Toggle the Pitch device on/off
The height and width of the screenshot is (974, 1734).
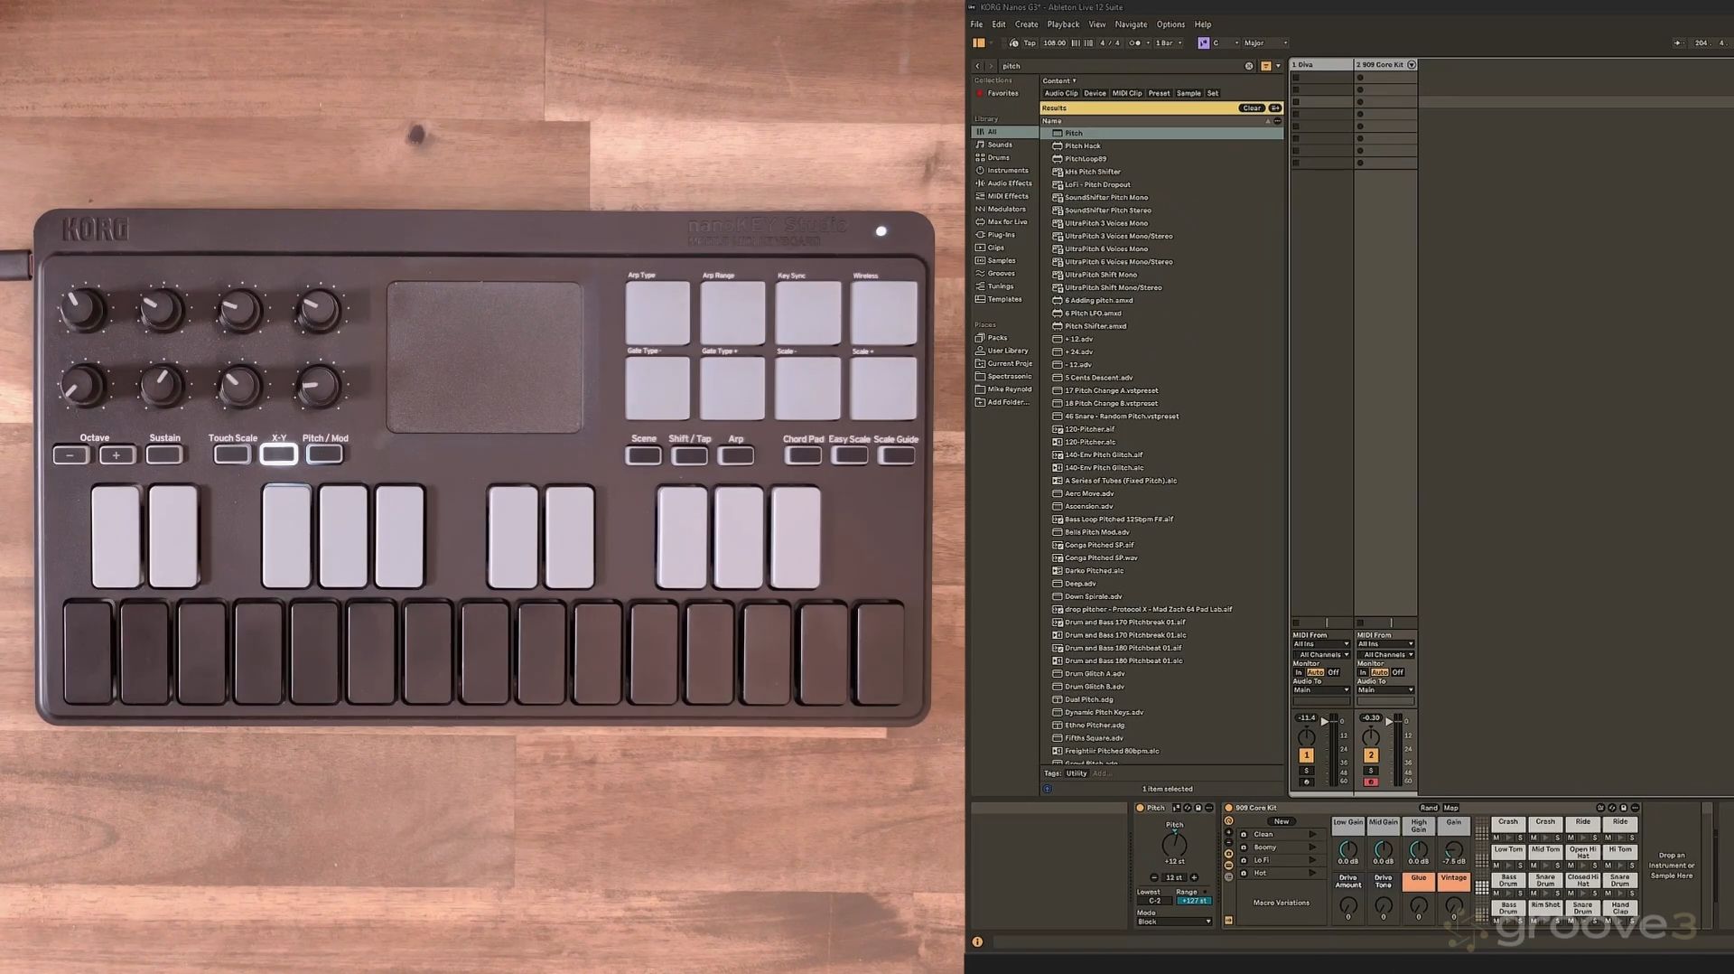[x=1140, y=808]
